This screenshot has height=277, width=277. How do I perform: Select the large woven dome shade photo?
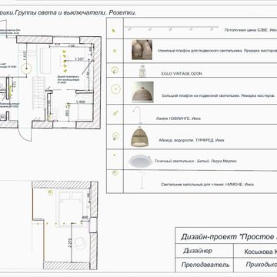click(143, 92)
